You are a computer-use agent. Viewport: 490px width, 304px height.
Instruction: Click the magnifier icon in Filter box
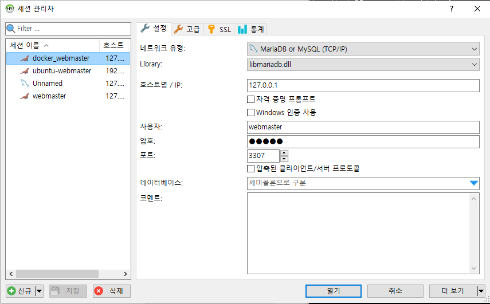[11, 29]
